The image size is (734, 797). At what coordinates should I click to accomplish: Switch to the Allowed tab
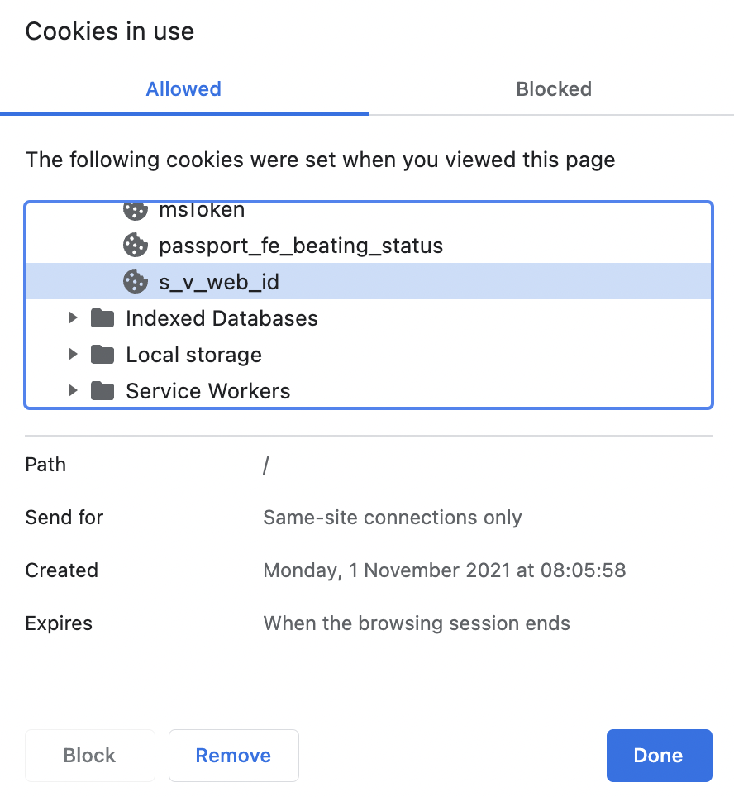tap(183, 89)
